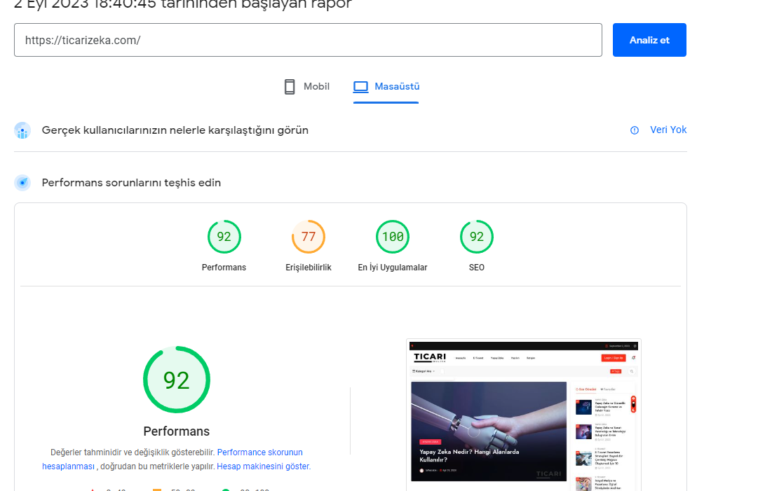
Task: Click the Performans label under the small gauge
Action: [x=224, y=268]
